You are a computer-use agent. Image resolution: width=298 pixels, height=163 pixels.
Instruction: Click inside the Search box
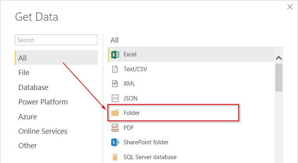pos(56,40)
